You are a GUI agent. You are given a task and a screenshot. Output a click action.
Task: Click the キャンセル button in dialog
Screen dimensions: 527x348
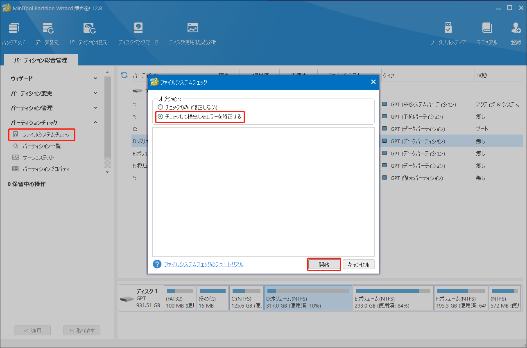[x=358, y=265]
